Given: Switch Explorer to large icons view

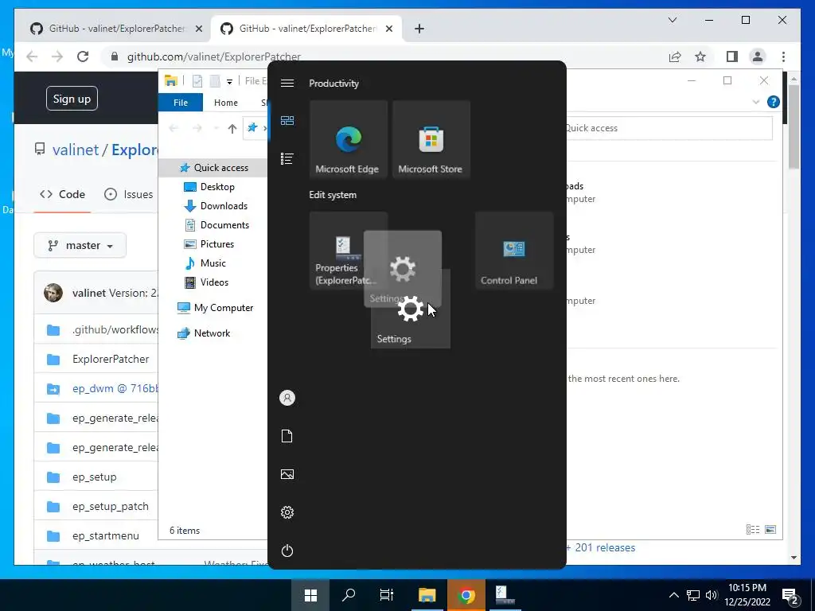Looking at the screenshot, I should pos(770,529).
